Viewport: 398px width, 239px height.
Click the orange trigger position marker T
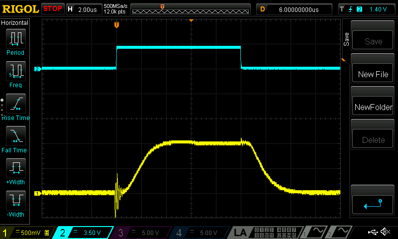[x=116, y=25]
